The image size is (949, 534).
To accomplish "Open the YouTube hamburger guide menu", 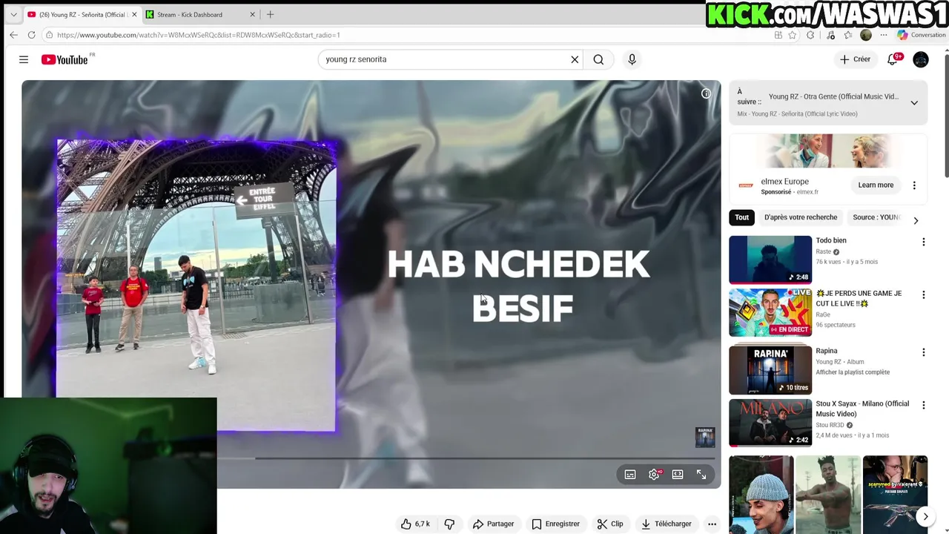I will coord(24,59).
